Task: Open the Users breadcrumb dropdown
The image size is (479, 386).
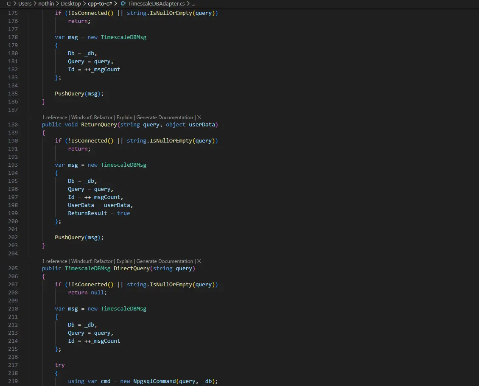Action: click(24, 3)
